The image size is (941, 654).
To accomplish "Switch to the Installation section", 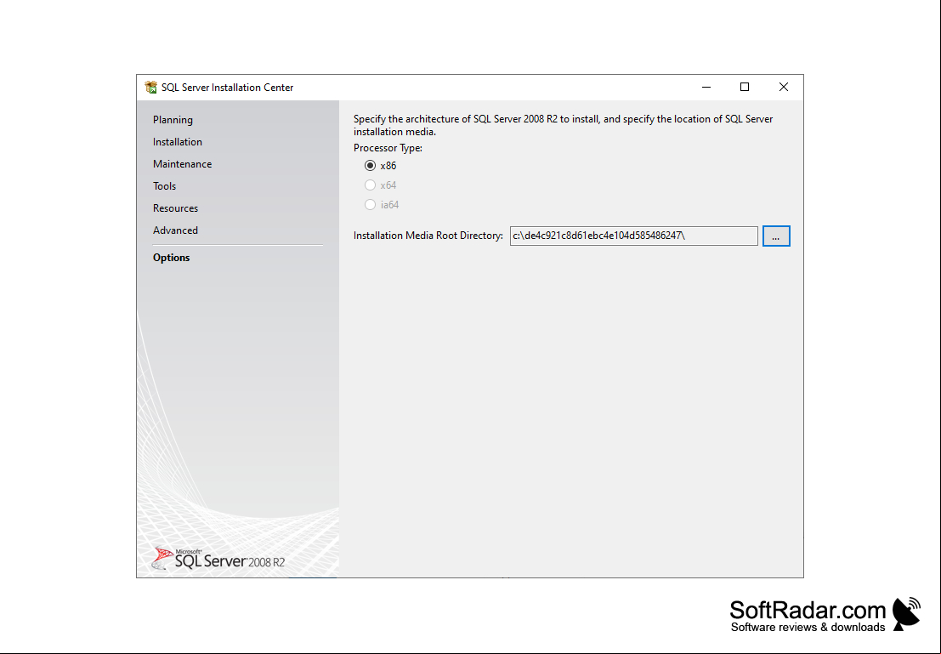I will pyautogui.click(x=178, y=142).
